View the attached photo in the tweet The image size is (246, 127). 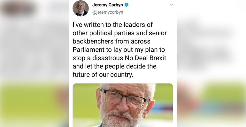tap(123, 105)
